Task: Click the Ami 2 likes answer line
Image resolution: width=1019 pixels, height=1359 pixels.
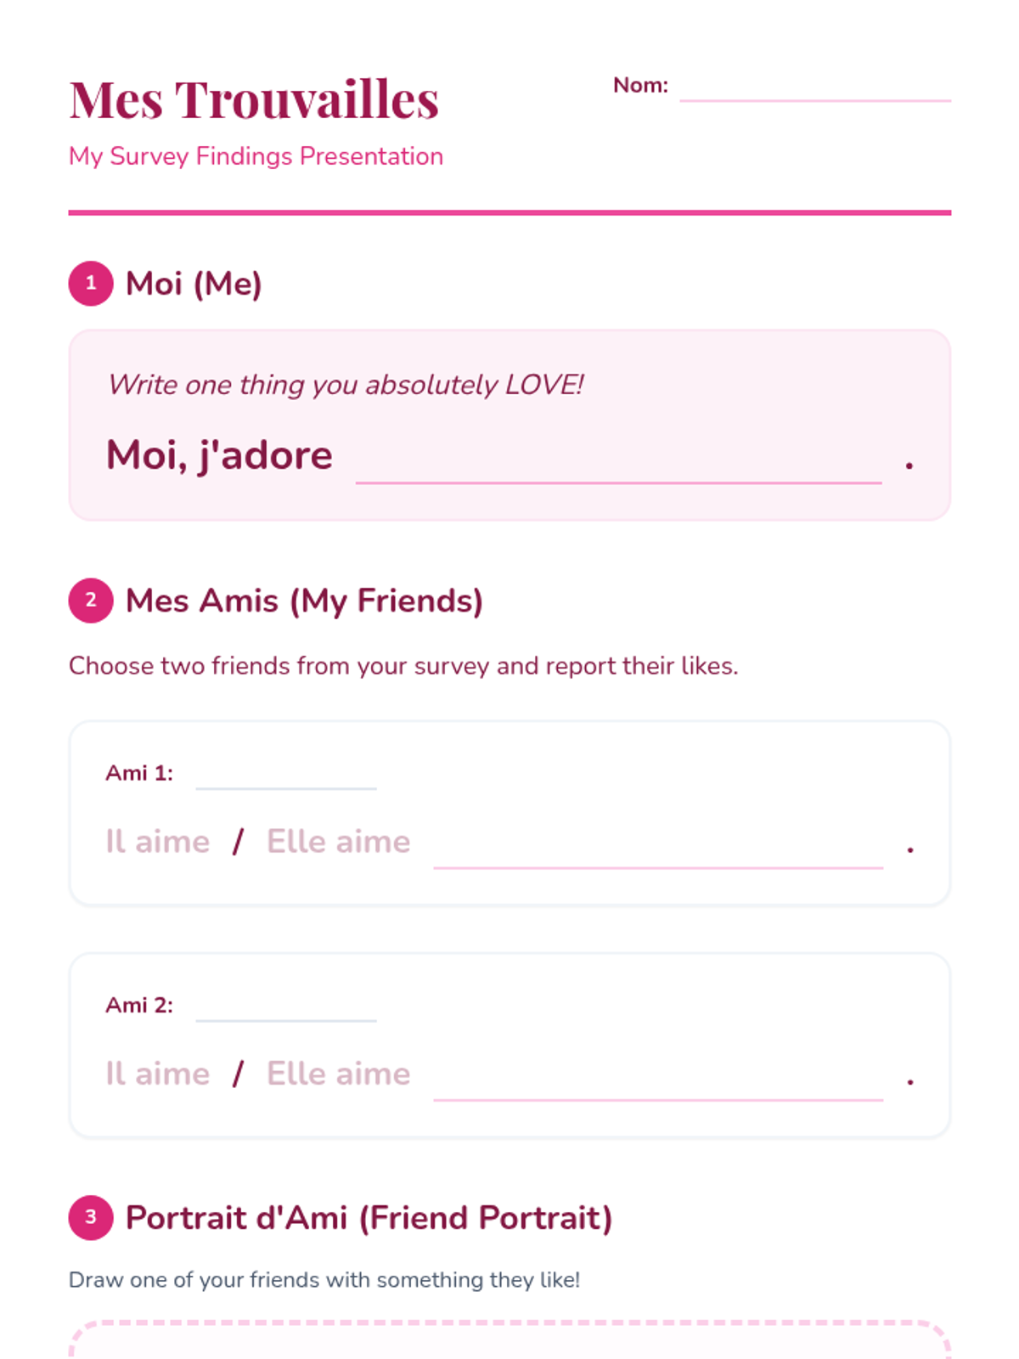Action: pos(658,1081)
